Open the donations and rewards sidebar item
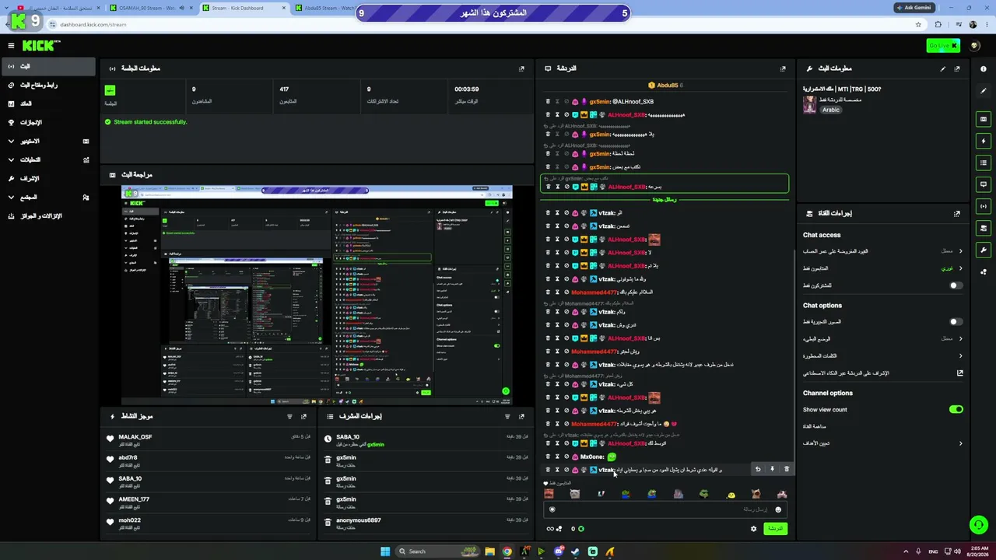The image size is (996, 560). [48, 216]
